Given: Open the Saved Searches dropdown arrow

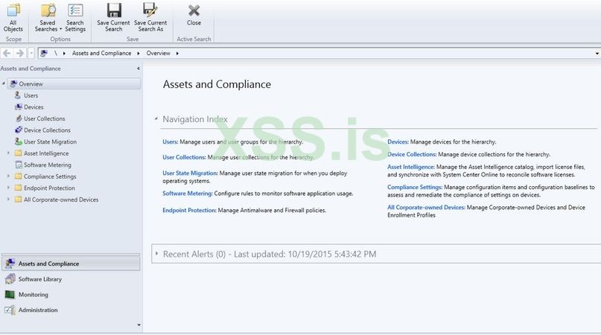Looking at the screenshot, I should [x=60, y=29].
